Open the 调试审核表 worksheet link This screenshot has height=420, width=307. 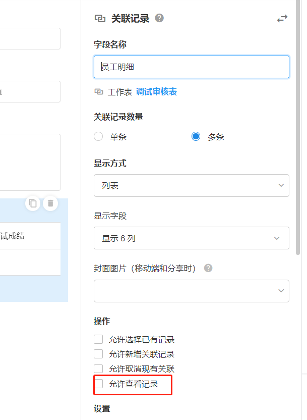pos(156,92)
